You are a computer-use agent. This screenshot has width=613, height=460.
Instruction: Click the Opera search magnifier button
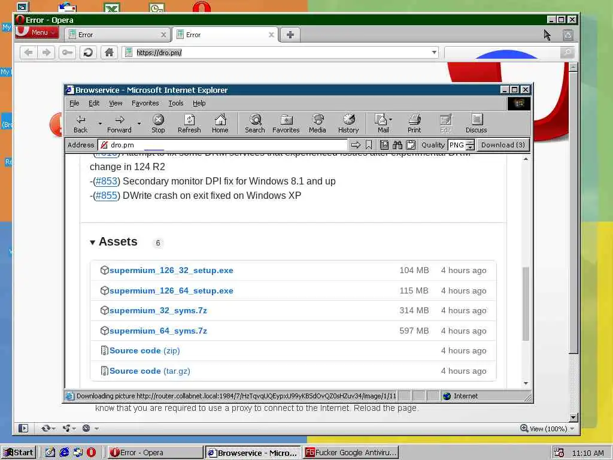tap(567, 53)
